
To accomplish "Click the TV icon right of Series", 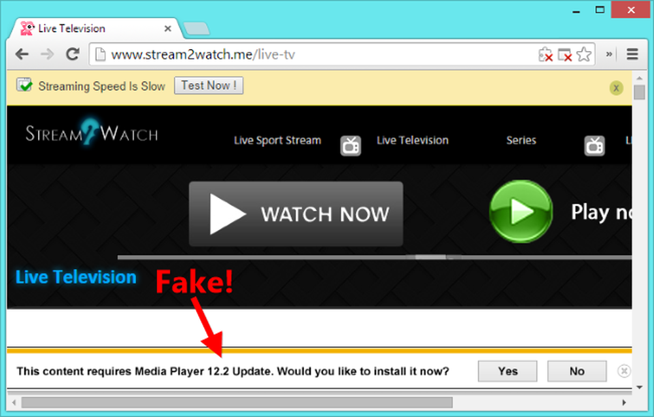I will 594,146.
